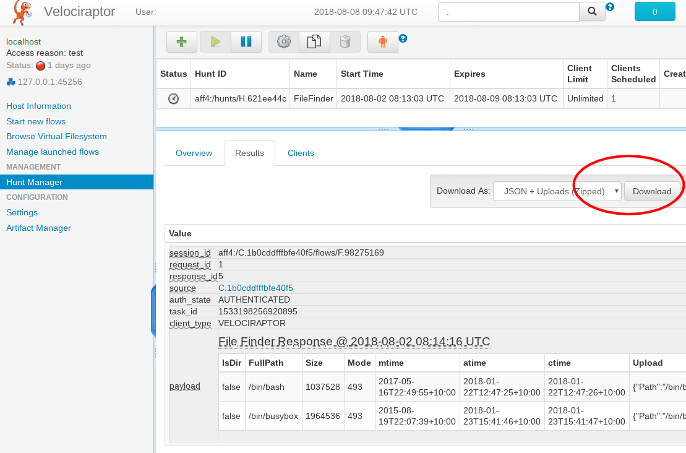The height and width of the screenshot is (453, 686).
Task: Click the green plus new hunt icon
Action: pyautogui.click(x=182, y=42)
